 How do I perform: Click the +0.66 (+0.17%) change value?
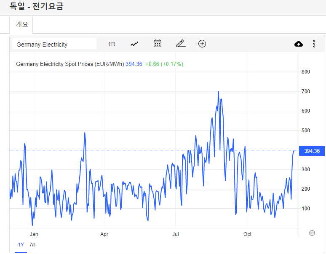(x=164, y=64)
